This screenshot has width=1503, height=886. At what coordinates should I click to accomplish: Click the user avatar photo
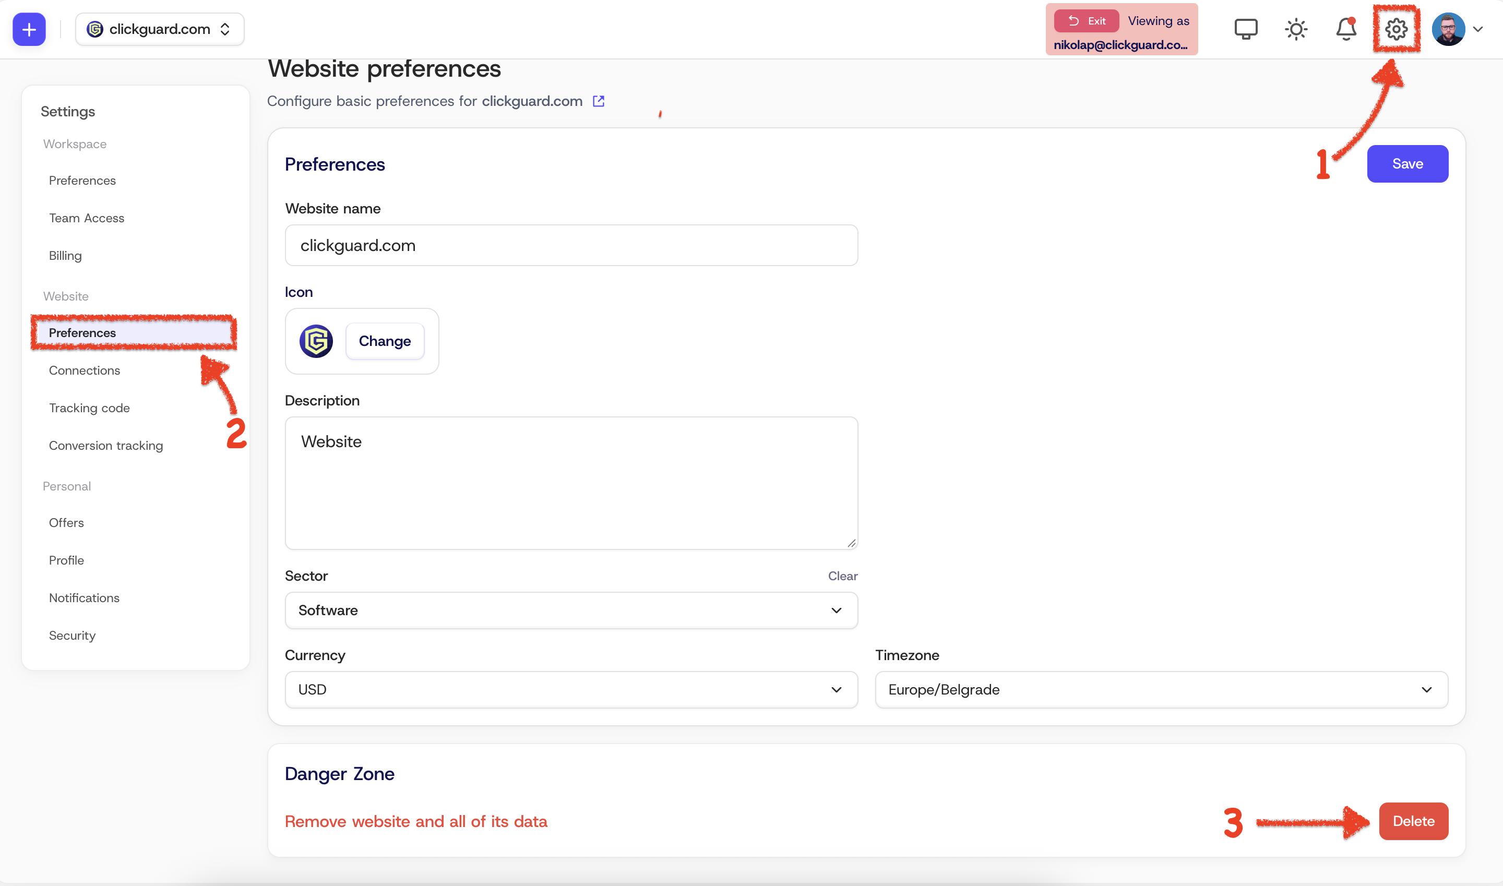[1448, 29]
